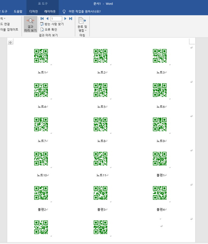The width and height of the screenshot is (208, 244).
Task: Go to the next record arrow
Action: coord(65,19)
